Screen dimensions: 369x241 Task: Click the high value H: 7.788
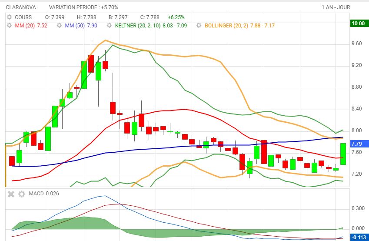coord(86,17)
